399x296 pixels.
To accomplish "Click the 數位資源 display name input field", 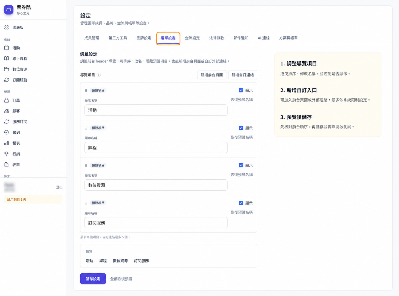I will 156,185.
